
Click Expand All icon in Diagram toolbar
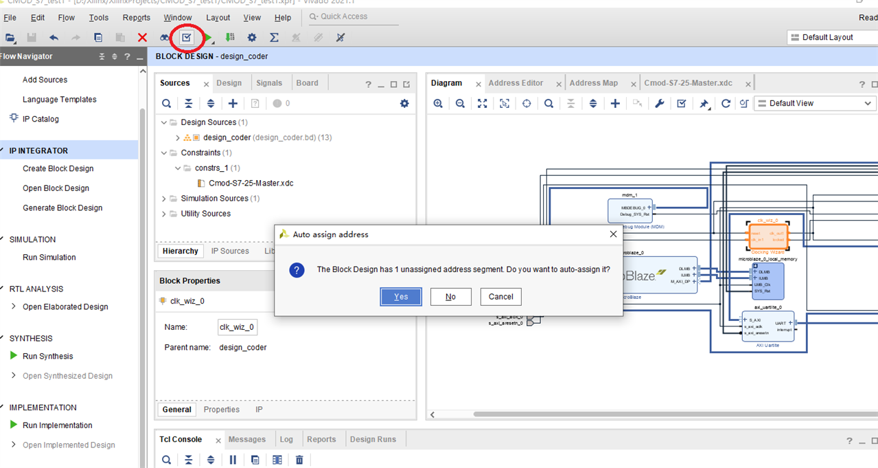593,103
